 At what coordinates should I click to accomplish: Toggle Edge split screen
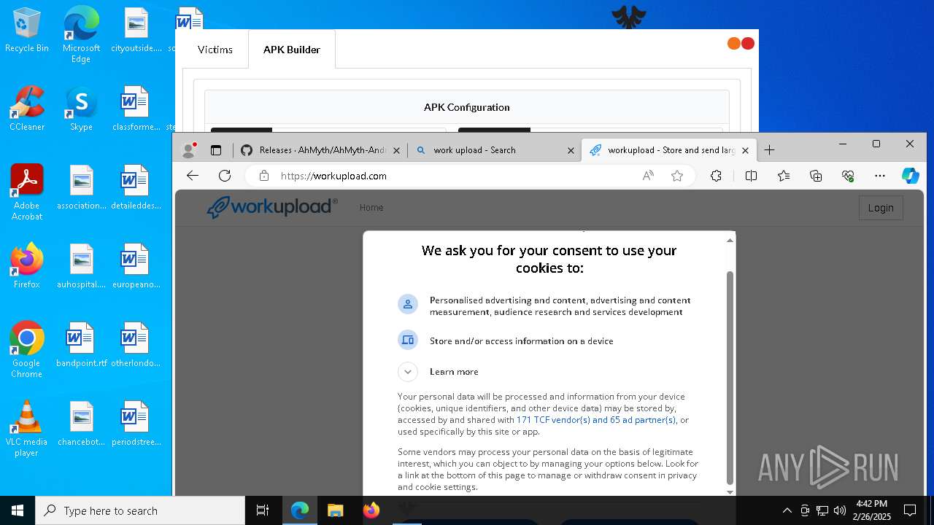click(x=751, y=176)
